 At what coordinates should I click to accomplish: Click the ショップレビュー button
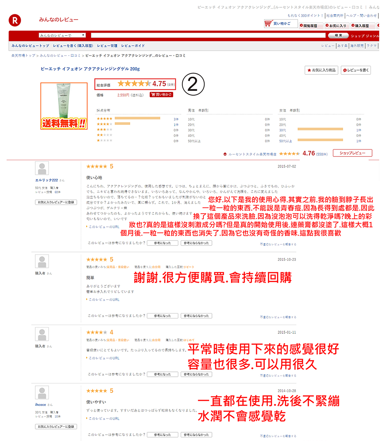point(352,153)
